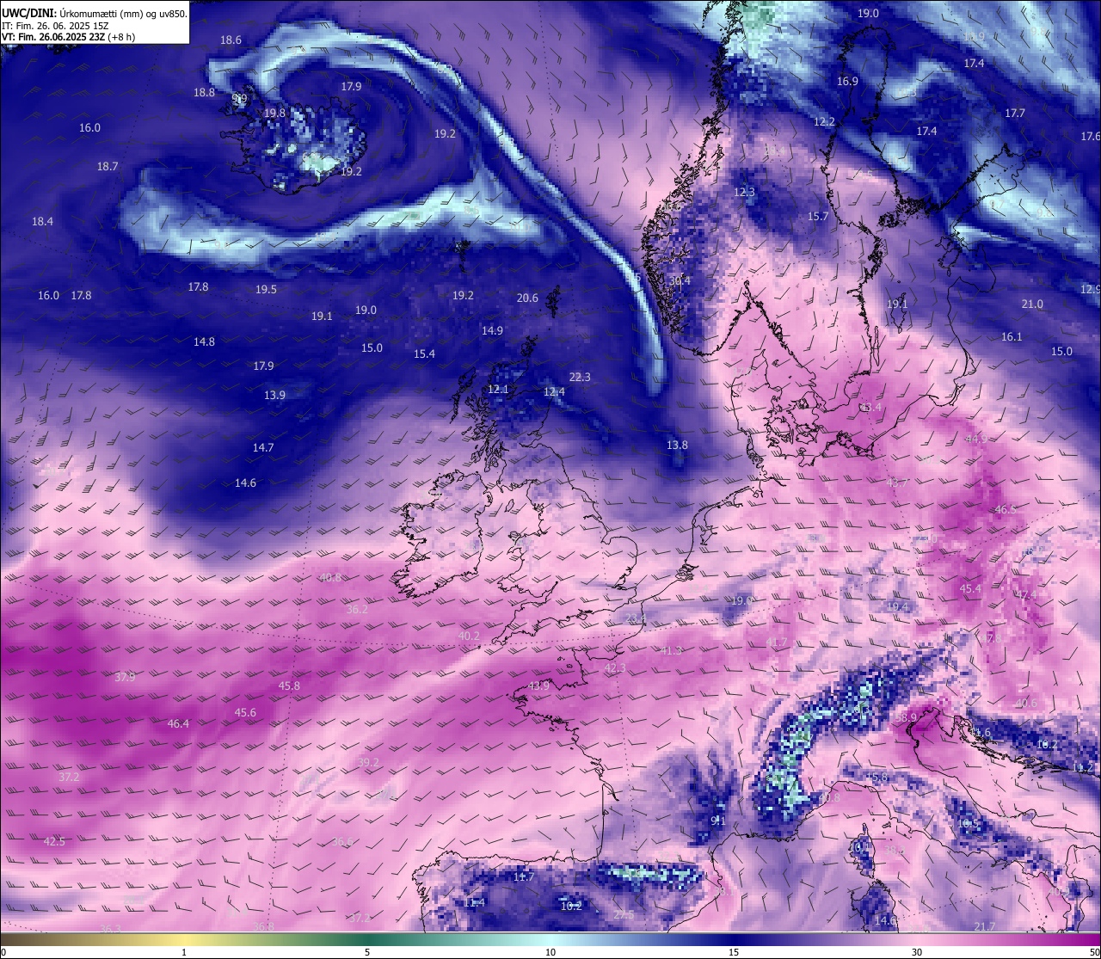This screenshot has width=1101, height=959.
Task: Click the 12.2 value over northern Scandinavia
Action: pos(824,121)
